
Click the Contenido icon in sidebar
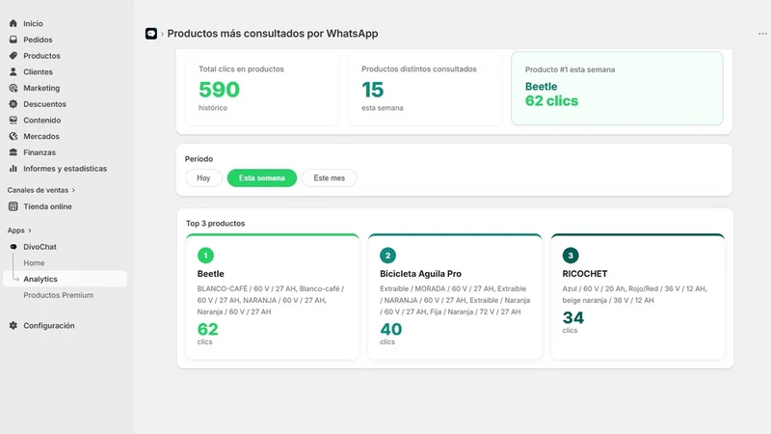pos(13,120)
